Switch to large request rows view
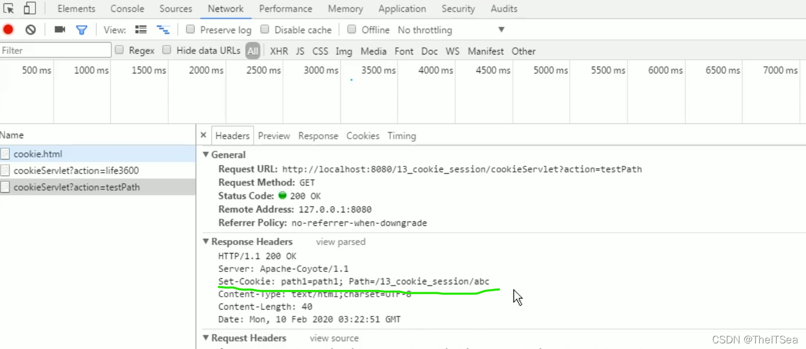This screenshot has height=349, width=806. coord(141,30)
